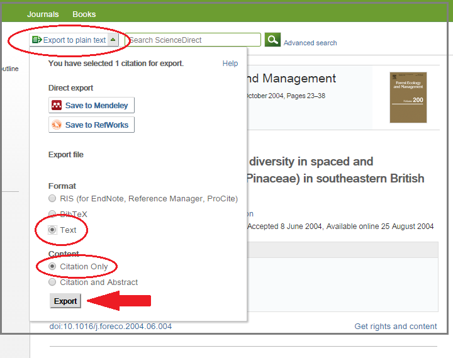Click the green export arrow icon

pyautogui.click(x=37, y=40)
